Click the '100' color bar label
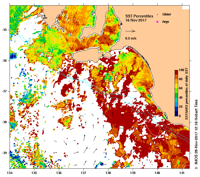Image resolution: width=200 pixels, height=177 pixels. tap(181, 70)
